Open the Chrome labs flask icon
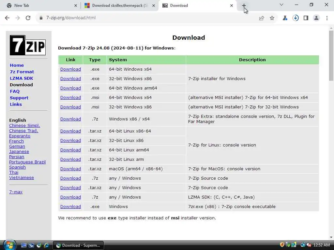334x250 pixels. coord(285,18)
